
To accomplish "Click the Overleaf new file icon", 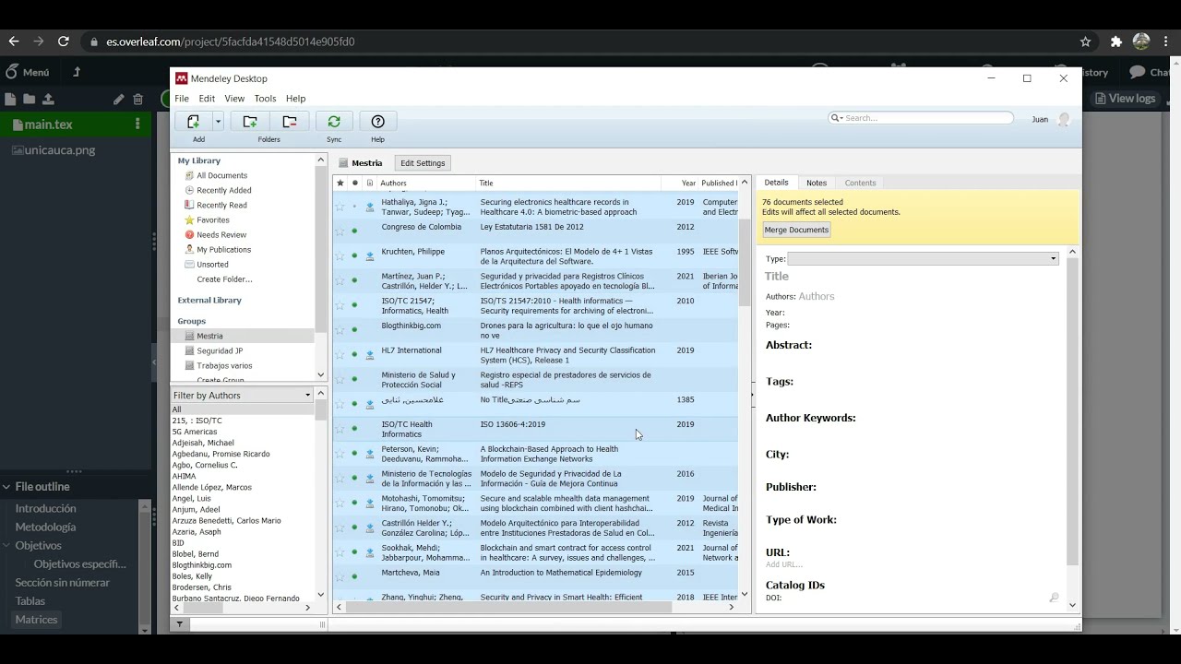I will tap(11, 100).
